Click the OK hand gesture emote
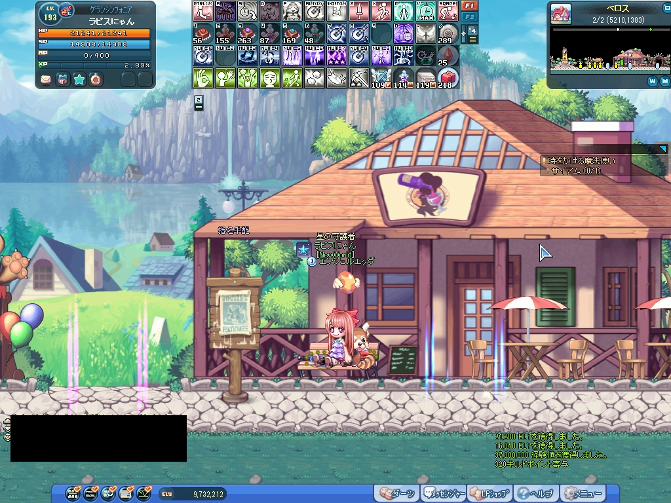 (x=203, y=79)
